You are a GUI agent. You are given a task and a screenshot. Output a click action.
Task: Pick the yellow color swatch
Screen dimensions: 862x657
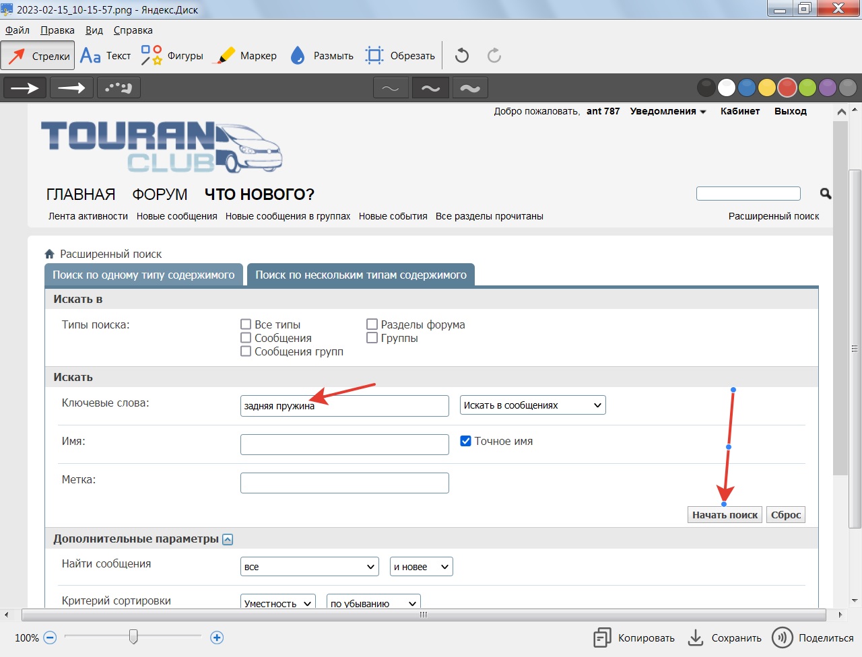click(x=766, y=88)
